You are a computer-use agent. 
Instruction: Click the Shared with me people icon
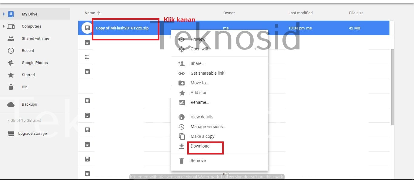(x=11, y=39)
